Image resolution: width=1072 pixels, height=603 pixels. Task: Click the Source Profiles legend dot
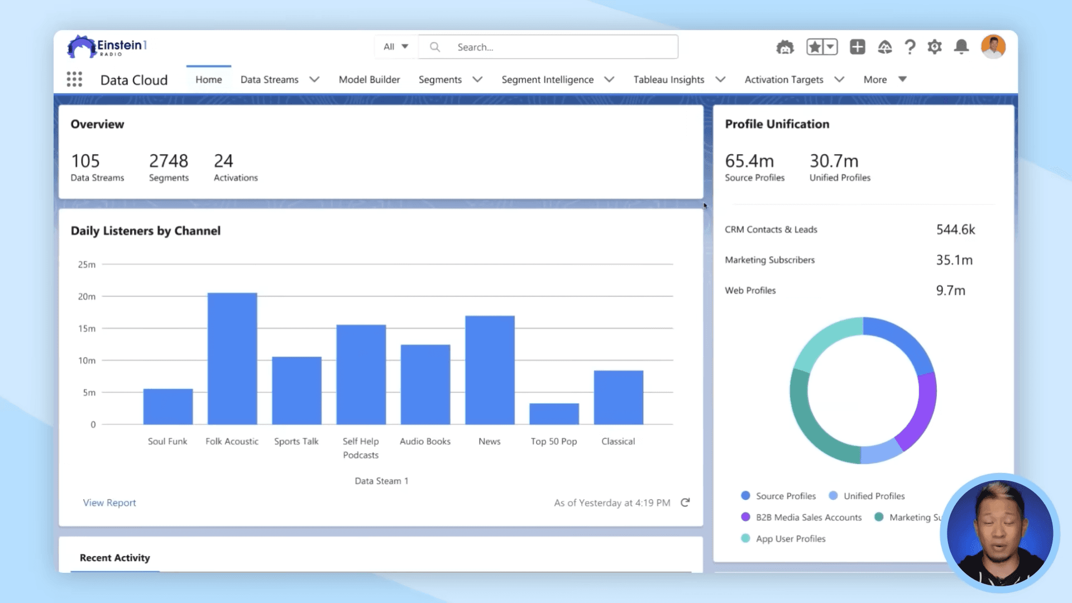(745, 495)
